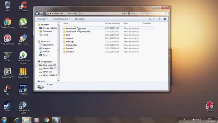Select the Sniper Elite V2 icon

pyautogui.click(x=7, y=73)
